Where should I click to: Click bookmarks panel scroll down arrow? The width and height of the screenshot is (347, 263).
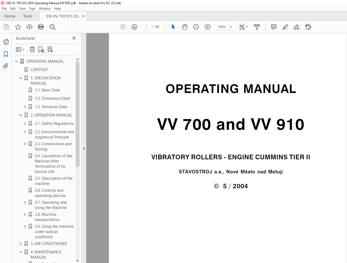tap(77, 261)
